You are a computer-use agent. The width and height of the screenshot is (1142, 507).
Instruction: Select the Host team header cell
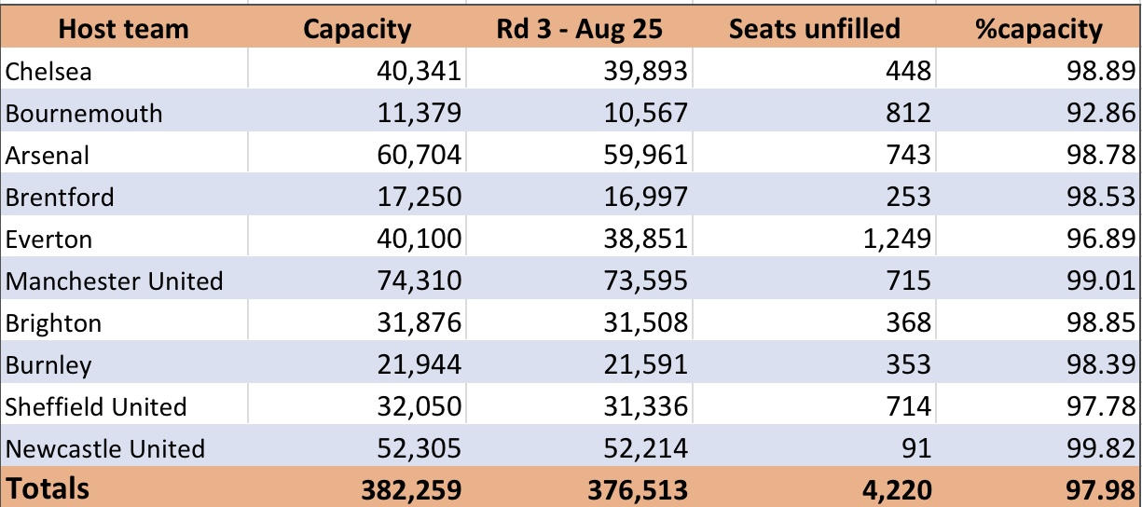[x=124, y=30]
